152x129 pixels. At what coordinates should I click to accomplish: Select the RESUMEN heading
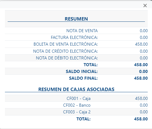click(x=76, y=19)
